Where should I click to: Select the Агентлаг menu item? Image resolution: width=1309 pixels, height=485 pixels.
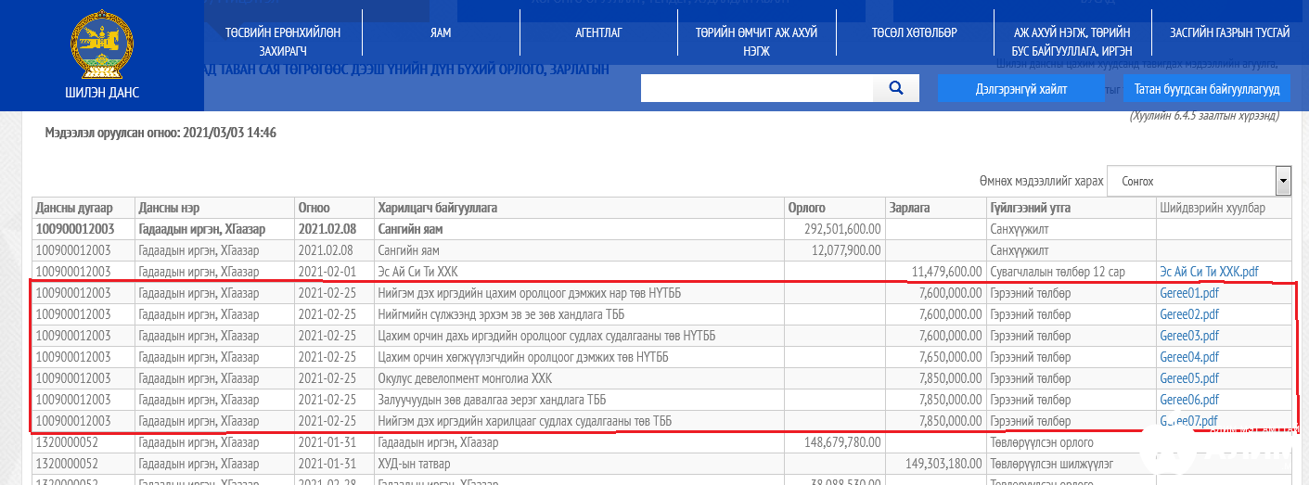(598, 32)
